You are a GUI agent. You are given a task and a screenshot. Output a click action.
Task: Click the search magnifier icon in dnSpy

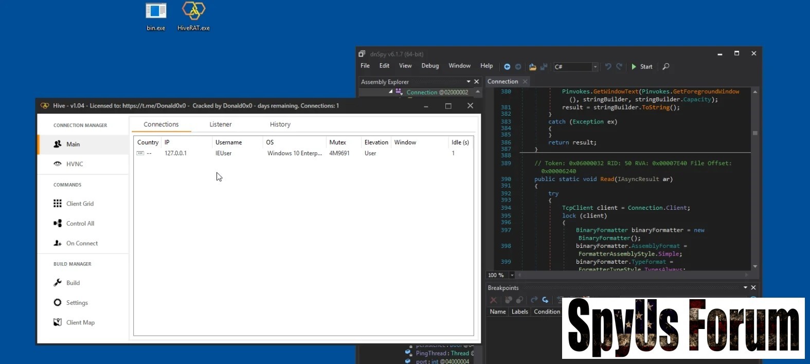pyautogui.click(x=666, y=66)
